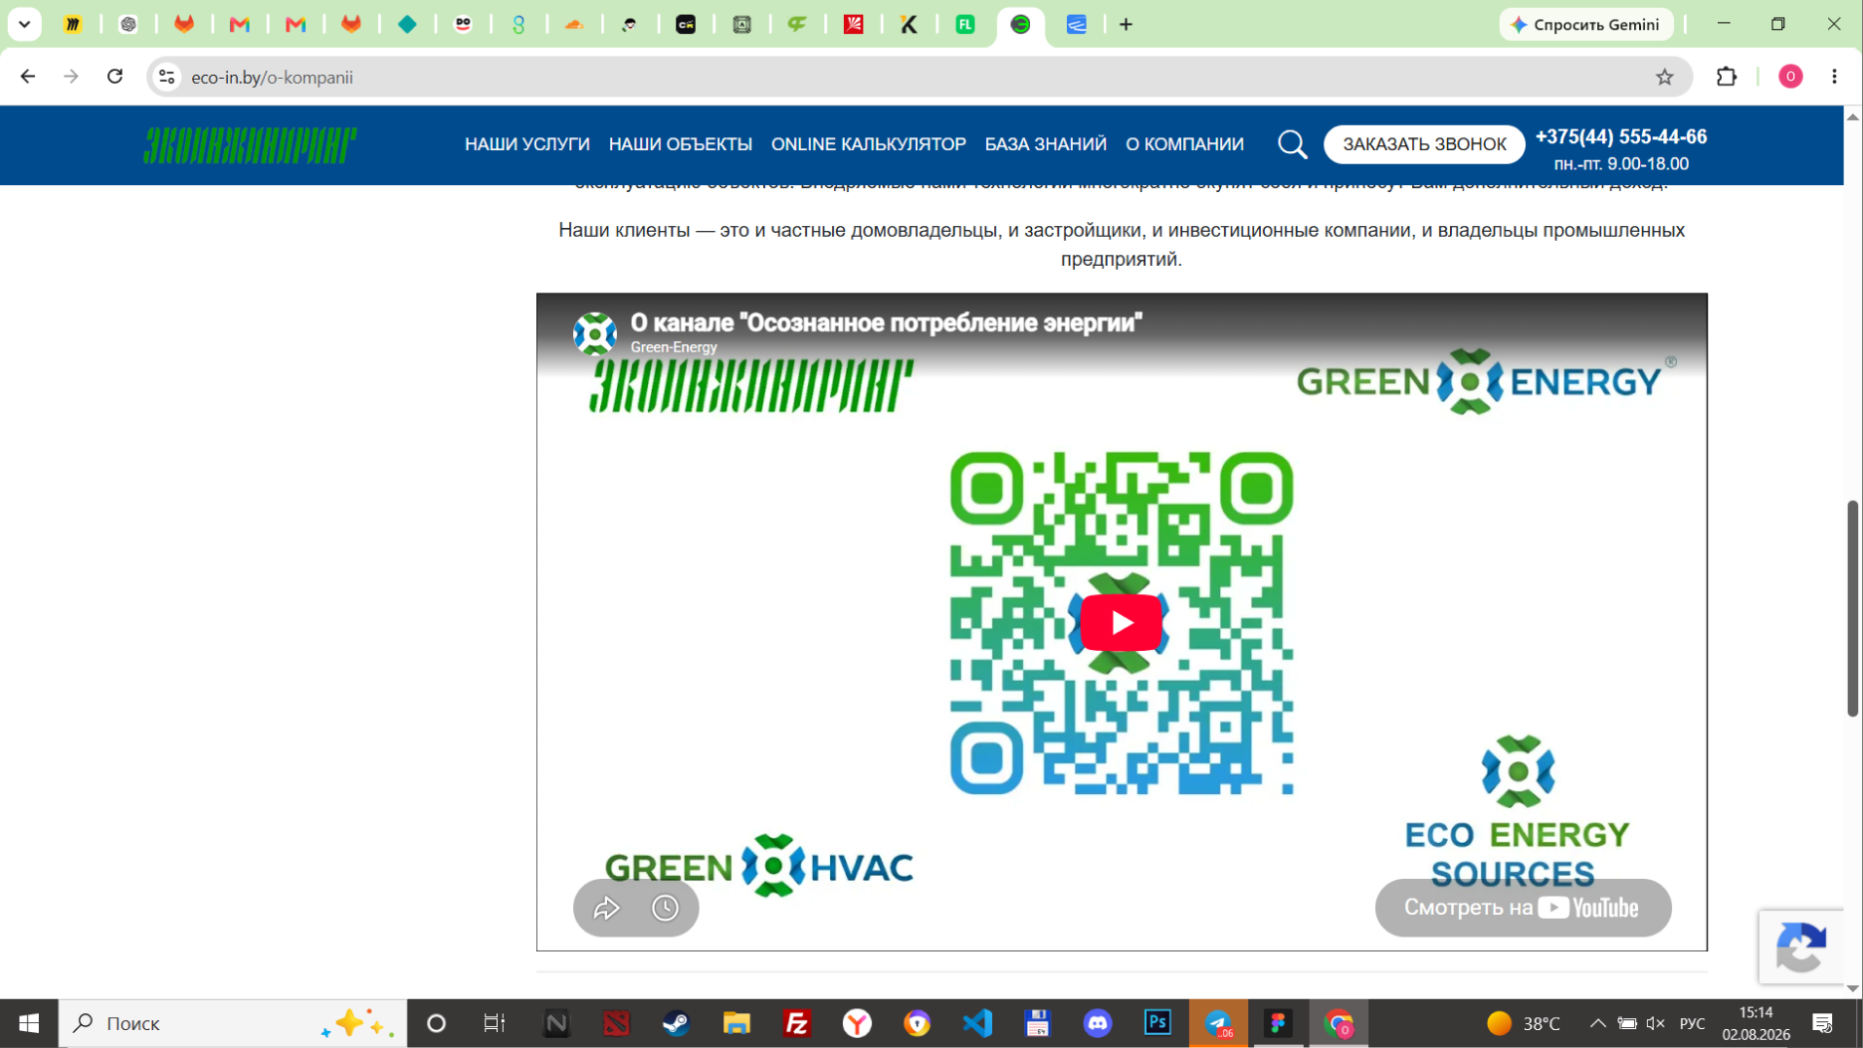Open Cortana circle icon on taskbar
The height and width of the screenshot is (1048, 1863).
tap(436, 1023)
